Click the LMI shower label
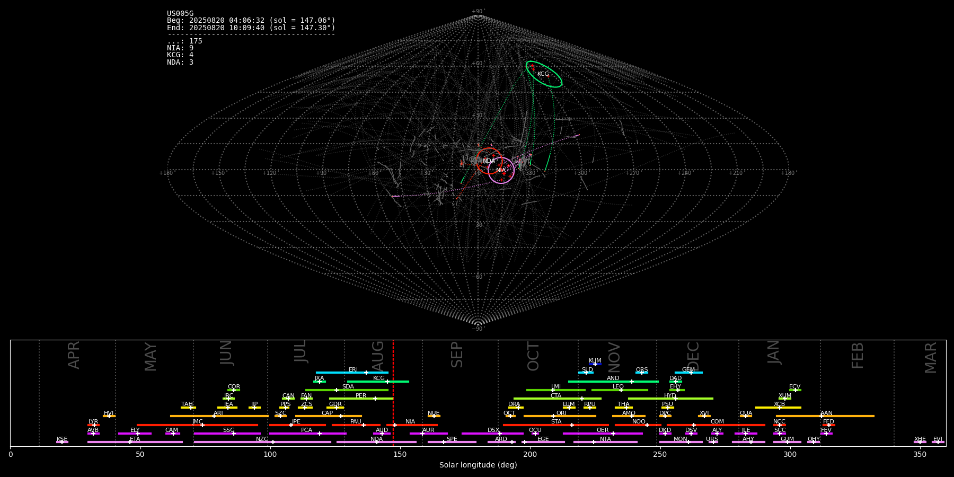The width and height of the screenshot is (954, 477). pyautogui.click(x=556, y=387)
